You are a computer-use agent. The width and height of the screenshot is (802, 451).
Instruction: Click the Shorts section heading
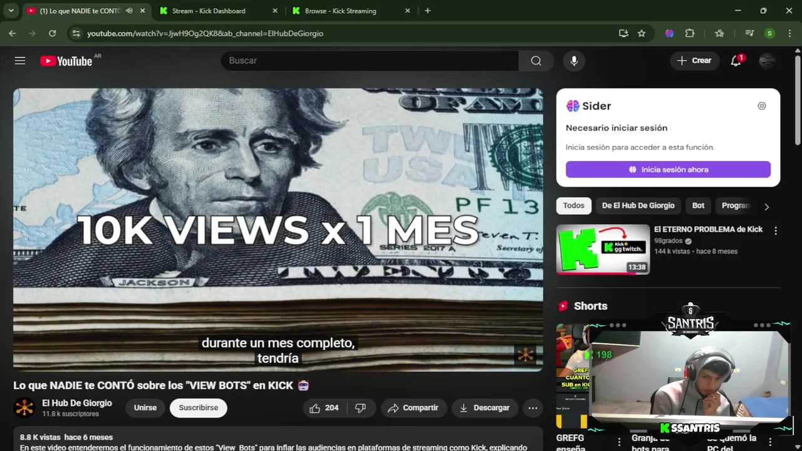[590, 306]
